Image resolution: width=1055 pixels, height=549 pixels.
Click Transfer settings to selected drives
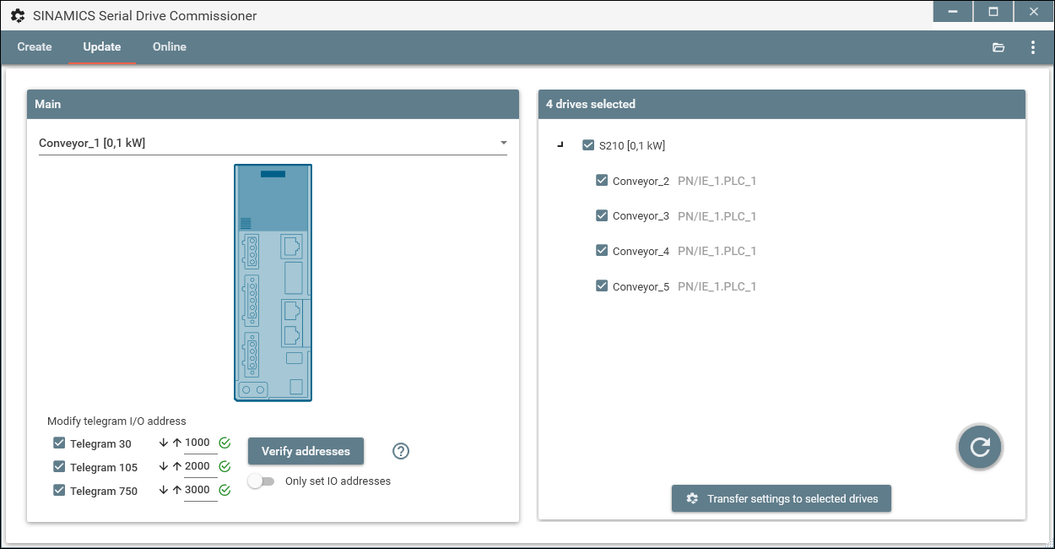point(782,498)
